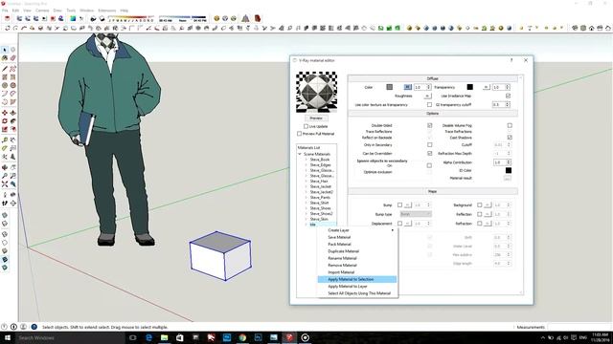The height and width of the screenshot is (344, 613).
Task: Choose Select All Objects Using This Material
Action: point(357,293)
